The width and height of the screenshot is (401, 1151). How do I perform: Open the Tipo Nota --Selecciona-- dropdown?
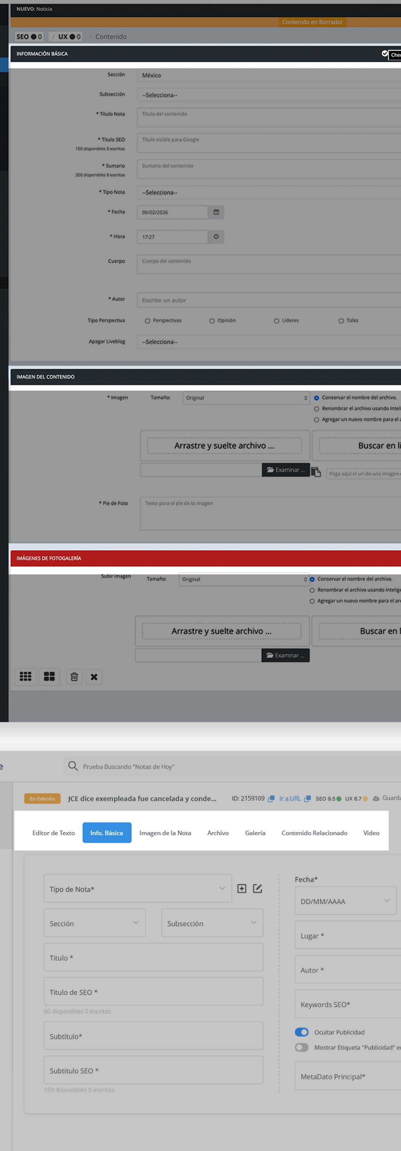pos(269,192)
